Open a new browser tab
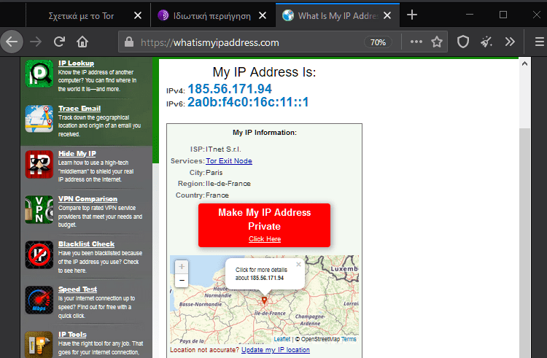The image size is (547, 358). pyautogui.click(x=412, y=15)
